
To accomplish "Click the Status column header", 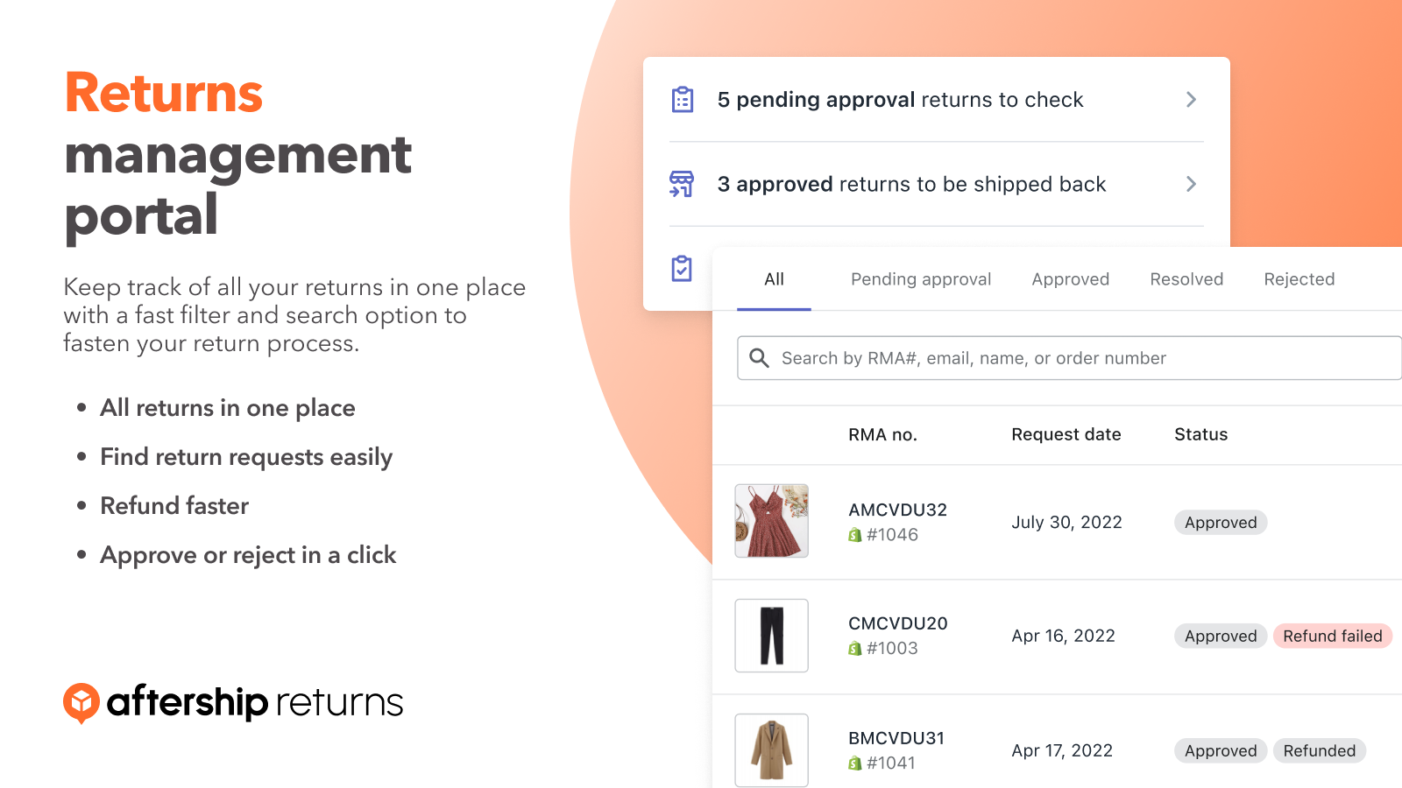I will tap(1200, 435).
